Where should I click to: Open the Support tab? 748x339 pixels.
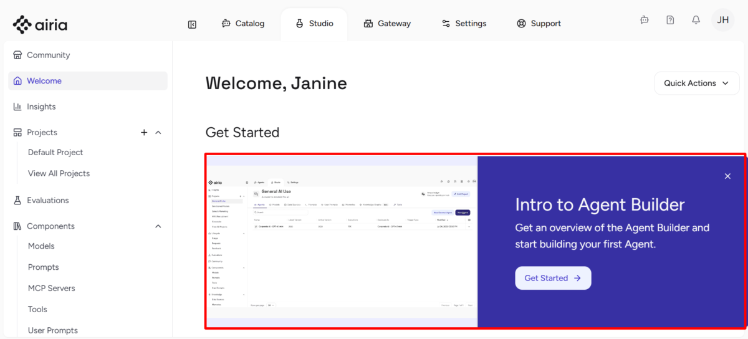[539, 24]
